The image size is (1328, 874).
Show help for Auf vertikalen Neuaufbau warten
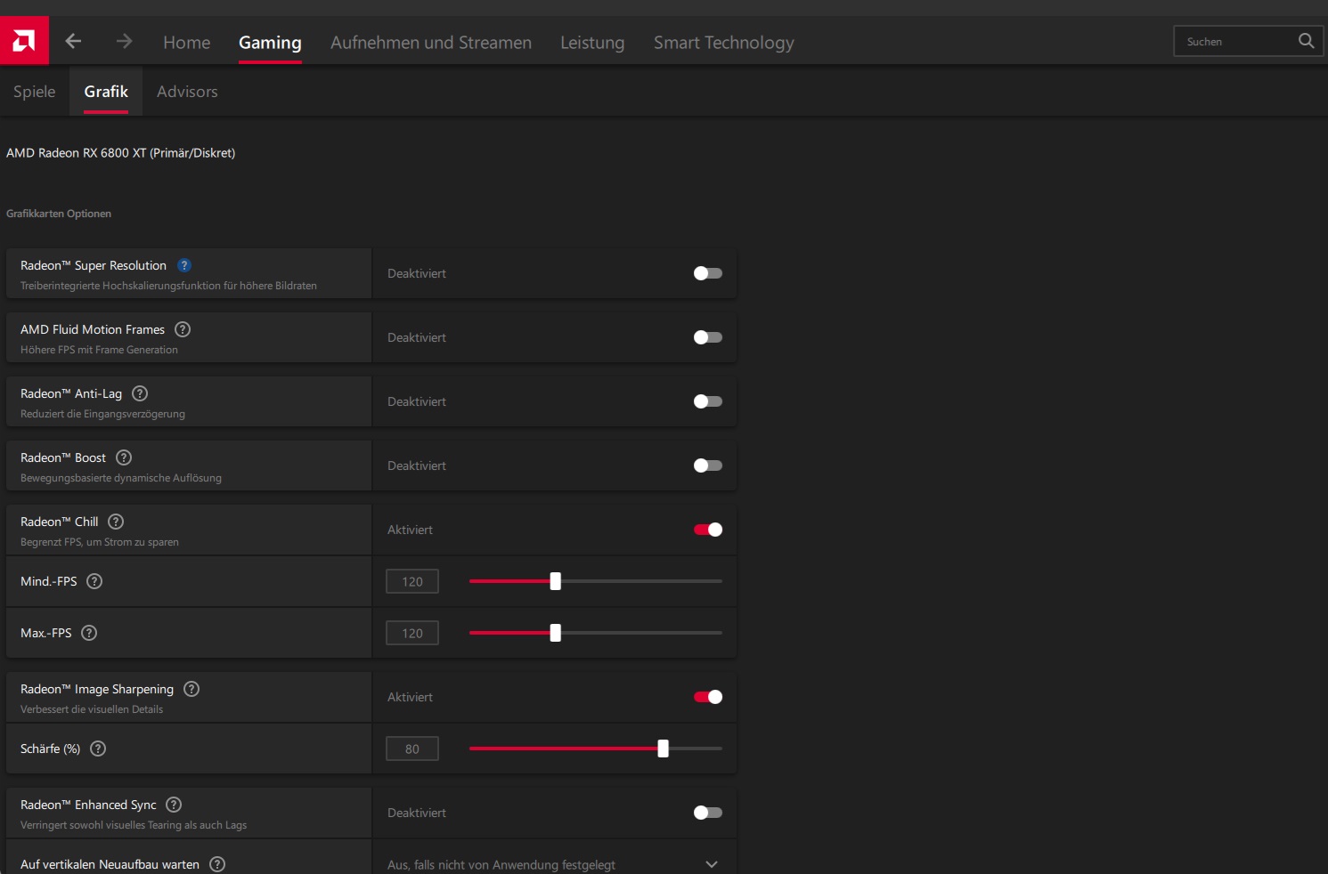click(217, 864)
